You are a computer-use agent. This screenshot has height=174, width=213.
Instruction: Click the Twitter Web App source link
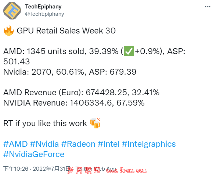[96, 169]
